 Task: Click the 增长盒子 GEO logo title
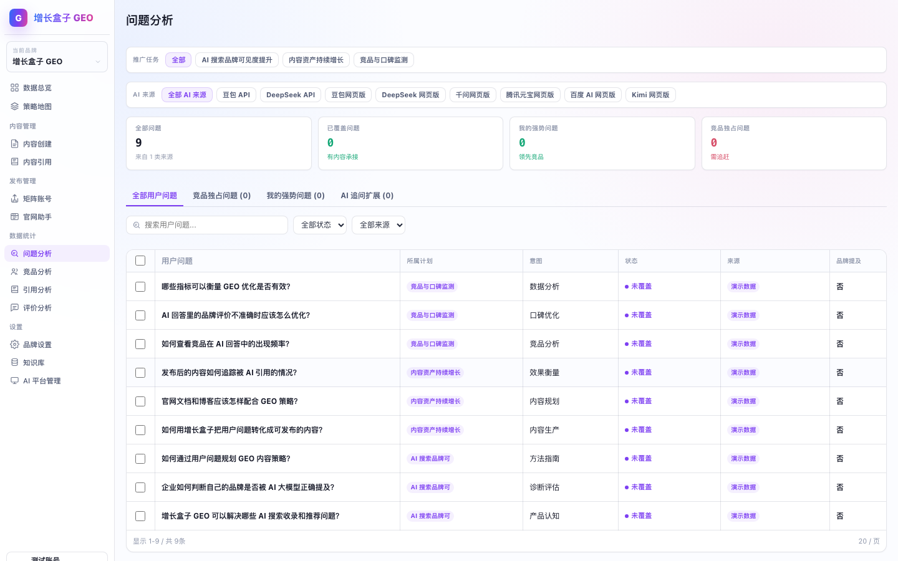tap(64, 18)
